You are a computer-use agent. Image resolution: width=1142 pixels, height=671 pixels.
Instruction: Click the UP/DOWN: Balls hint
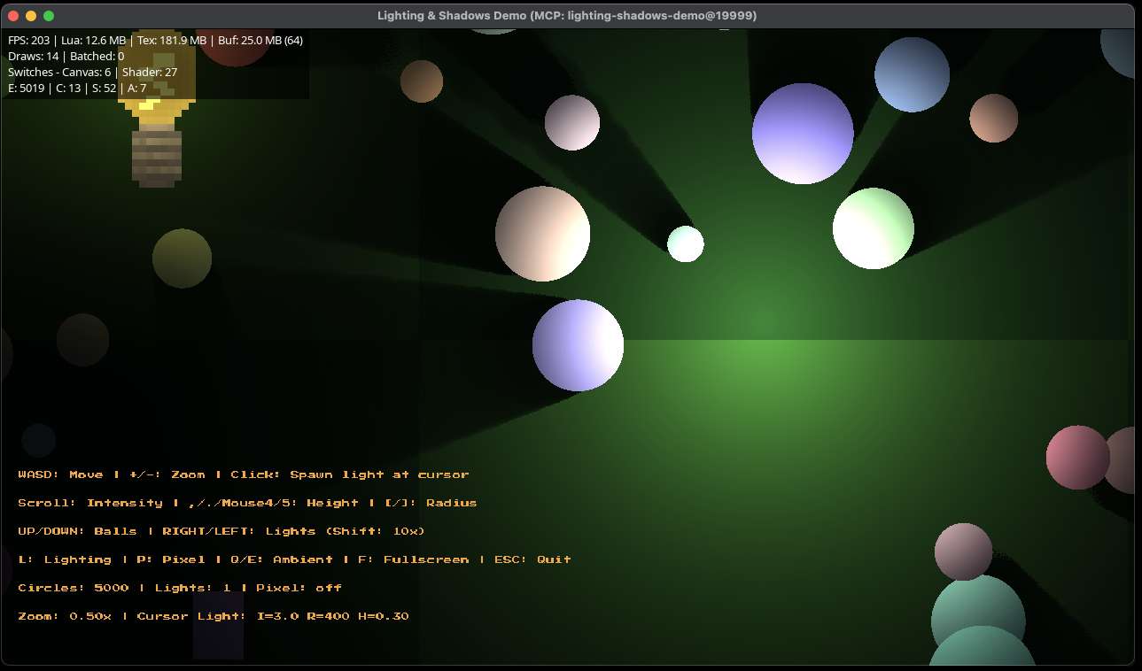77,531
